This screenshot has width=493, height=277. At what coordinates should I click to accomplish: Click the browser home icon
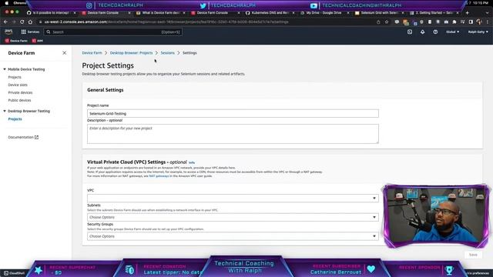30,22
